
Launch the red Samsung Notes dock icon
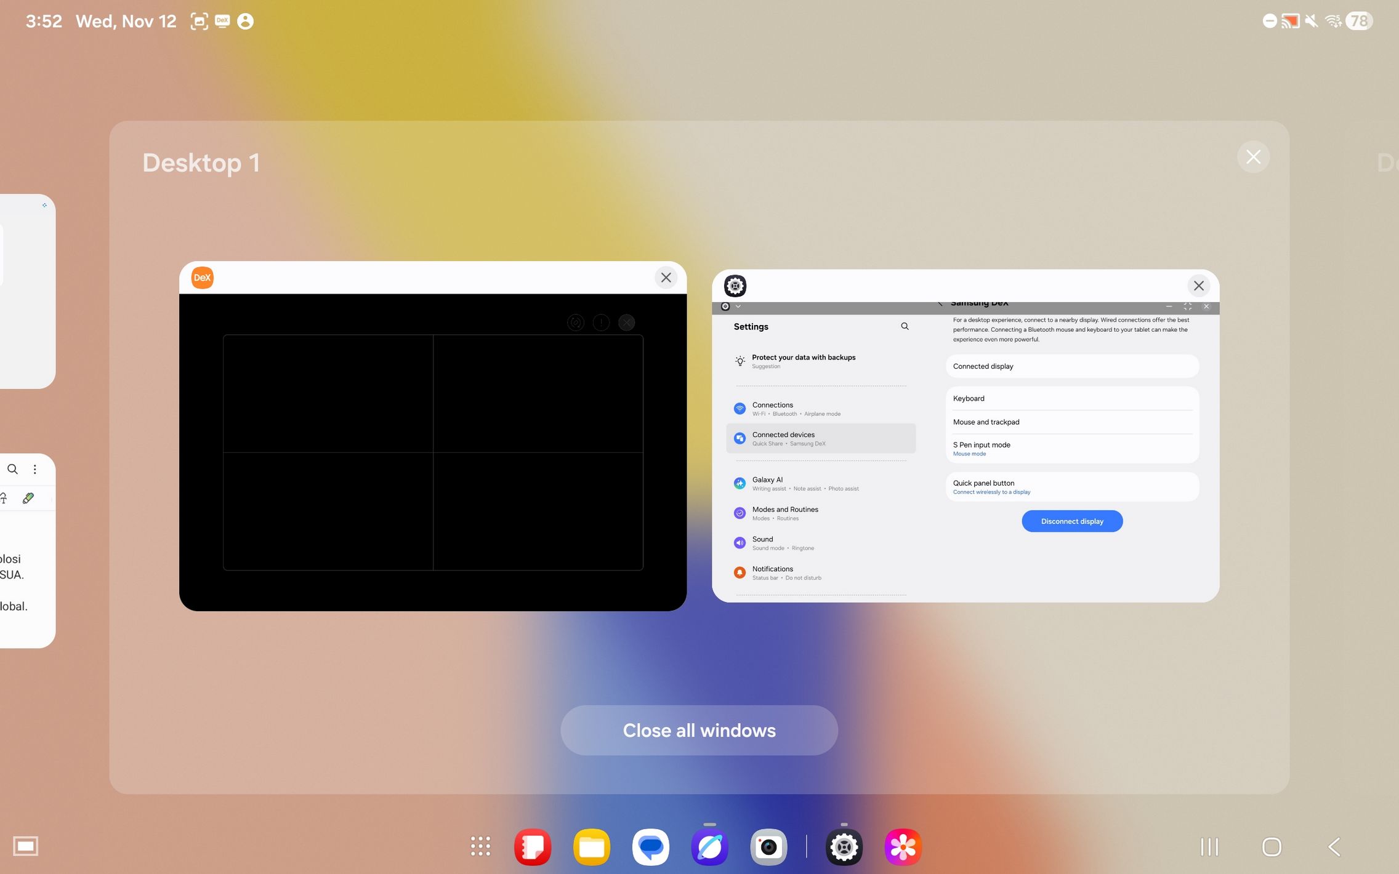click(x=533, y=847)
